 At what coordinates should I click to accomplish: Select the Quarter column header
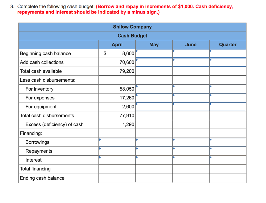pos(228,45)
